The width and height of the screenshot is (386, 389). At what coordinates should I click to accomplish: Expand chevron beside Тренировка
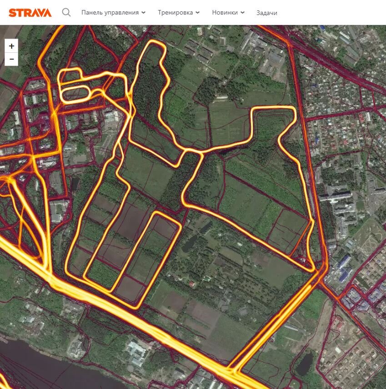pos(198,13)
